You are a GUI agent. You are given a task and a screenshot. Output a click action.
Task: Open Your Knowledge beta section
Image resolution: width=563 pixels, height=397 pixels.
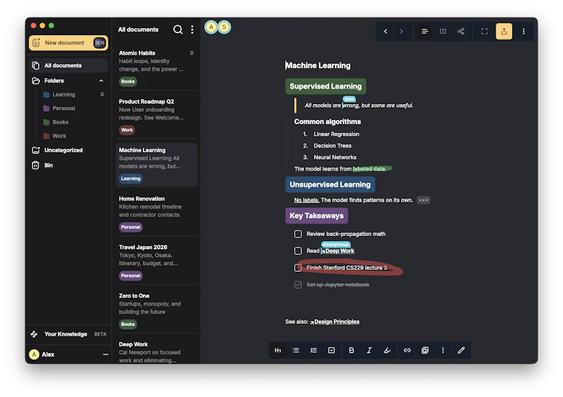[68, 334]
